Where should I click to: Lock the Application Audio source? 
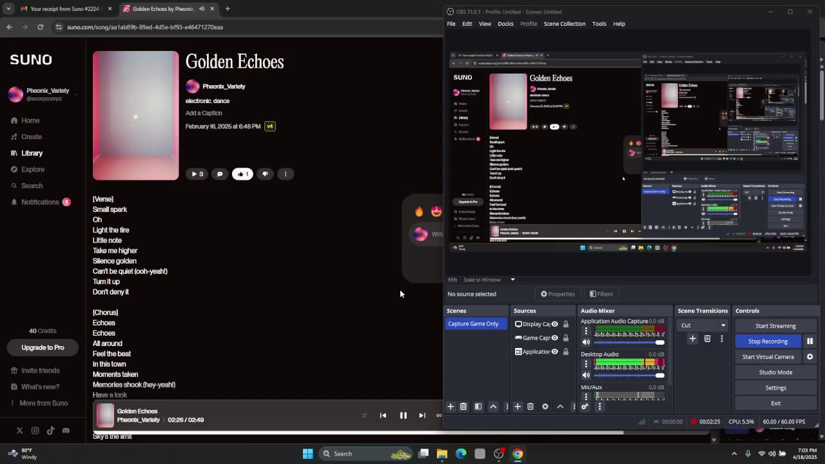566,352
